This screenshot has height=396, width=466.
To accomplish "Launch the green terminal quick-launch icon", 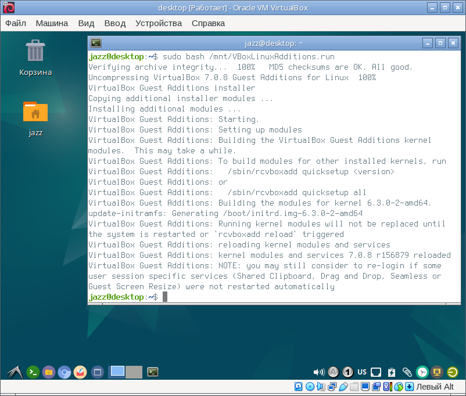I will point(33,372).
